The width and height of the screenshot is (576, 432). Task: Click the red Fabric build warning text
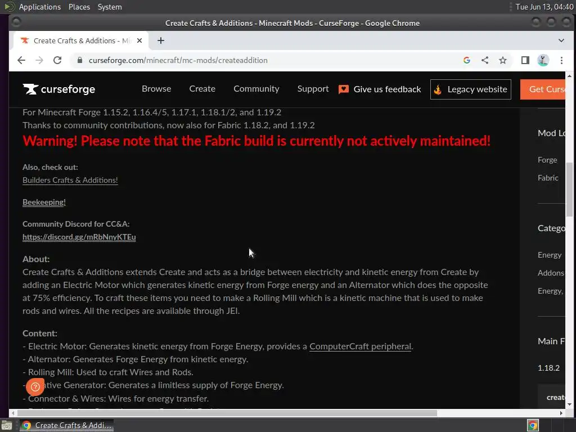click(x=256, y=141)
